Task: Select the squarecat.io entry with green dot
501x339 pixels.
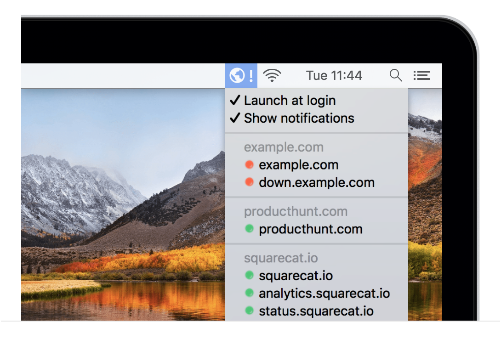Action: click(x=317, y=276)
